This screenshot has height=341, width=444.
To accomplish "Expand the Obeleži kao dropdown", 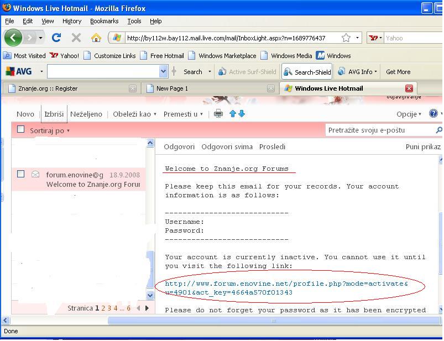I will pyautogui.click(x=134, y=114).
